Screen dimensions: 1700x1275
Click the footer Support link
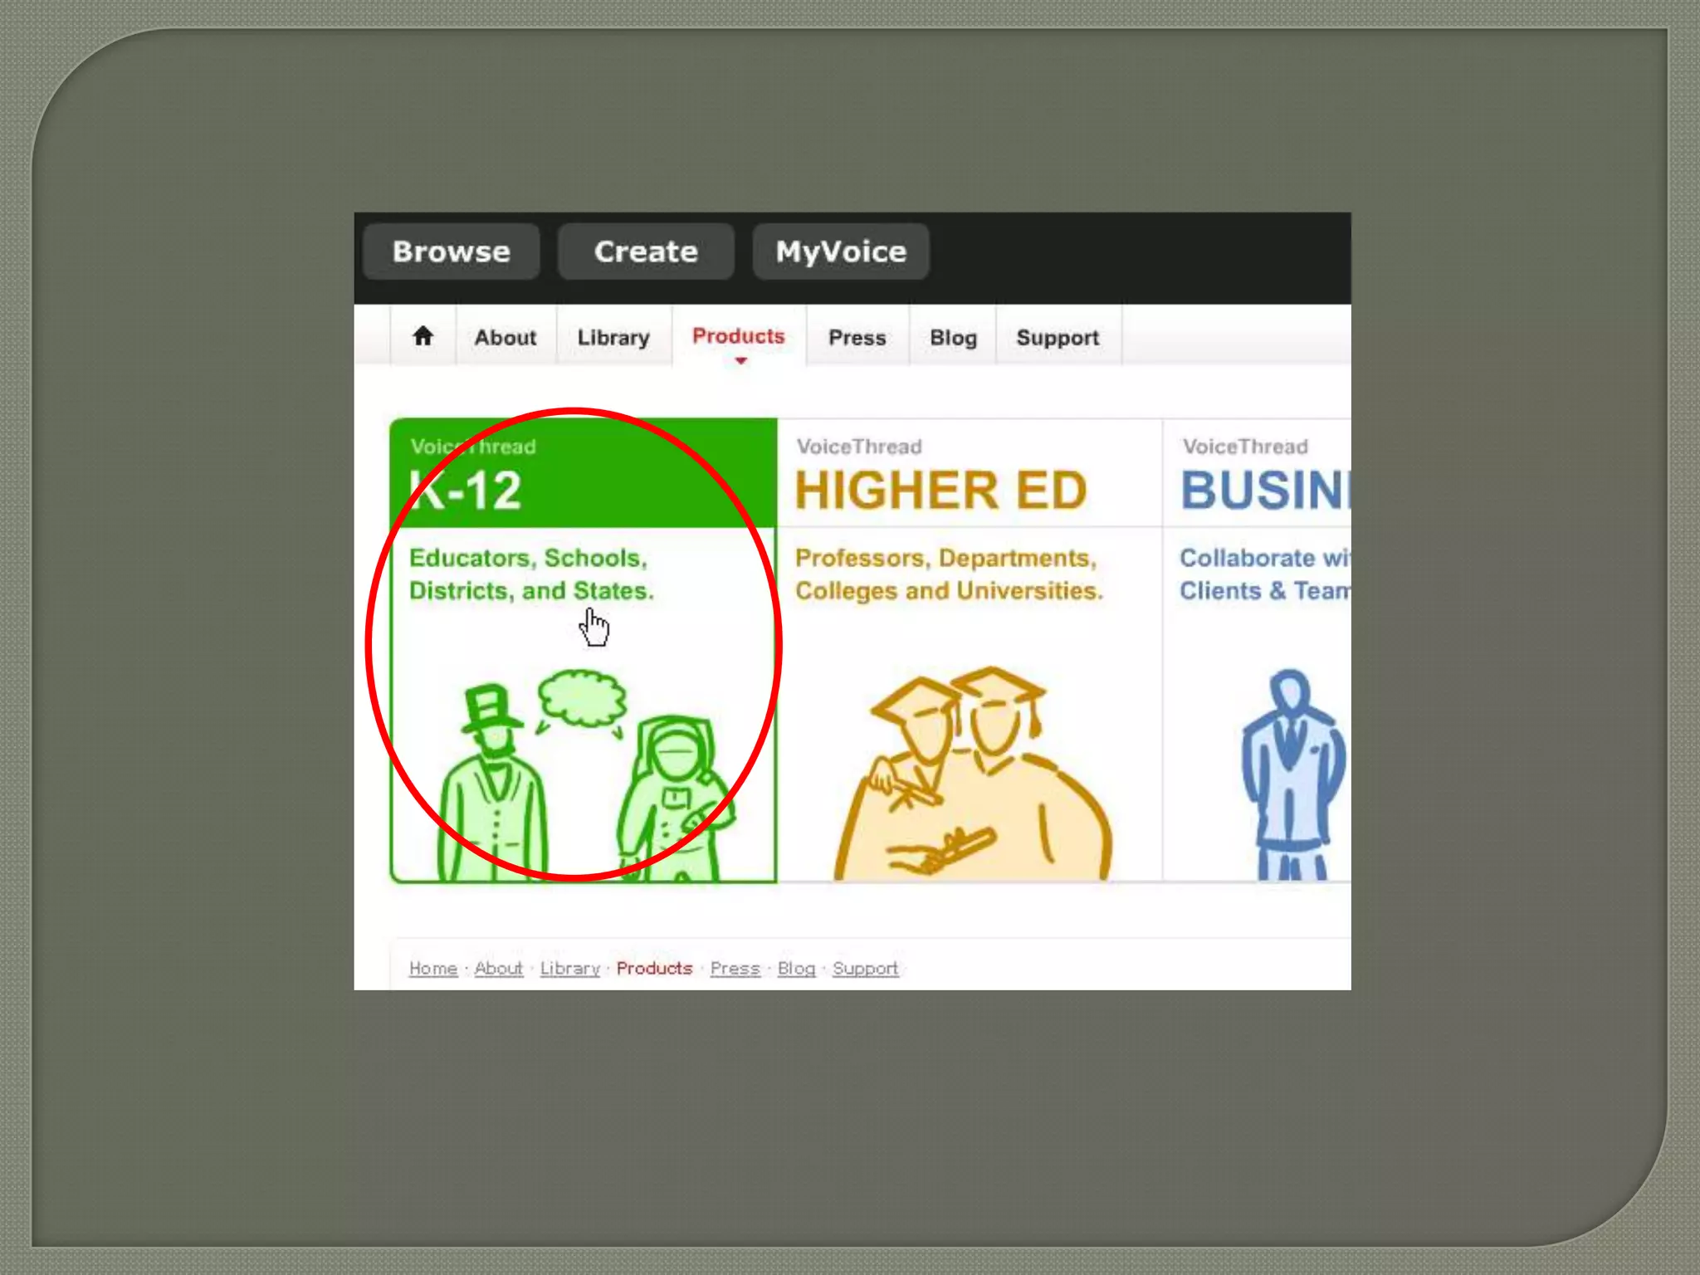click(x=865, y=969)
